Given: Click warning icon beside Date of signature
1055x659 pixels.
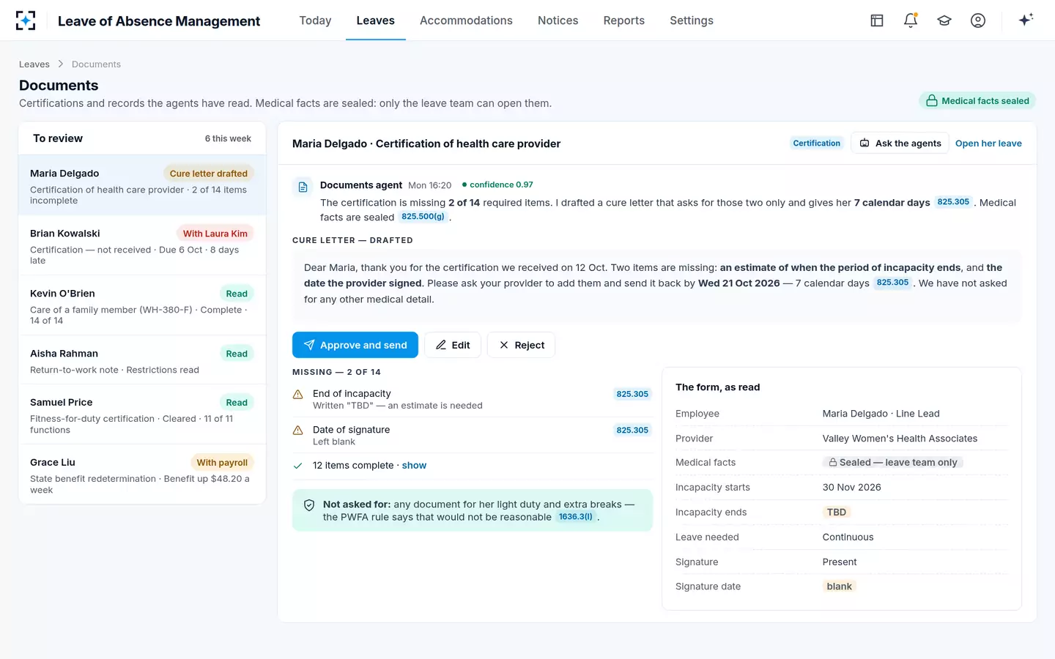Looking at the screenshot, I should [298, 431].
